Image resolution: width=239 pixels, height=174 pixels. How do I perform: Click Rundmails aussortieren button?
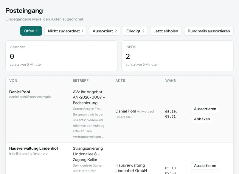[209, 31]
